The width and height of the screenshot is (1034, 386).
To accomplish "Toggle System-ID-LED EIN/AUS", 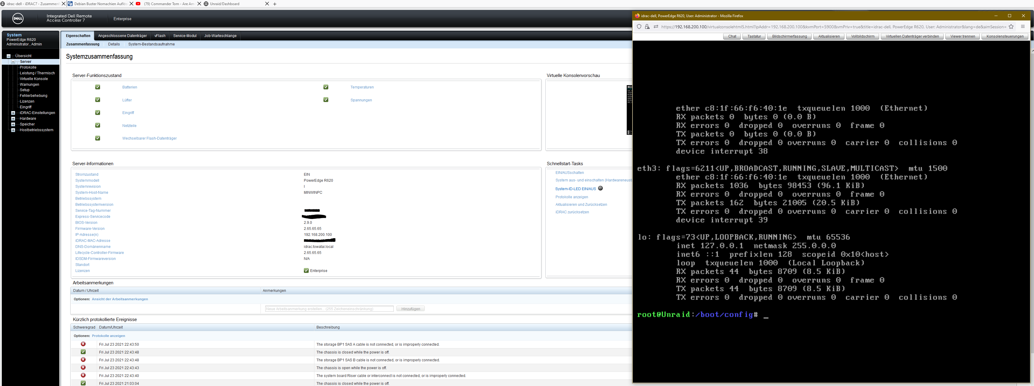I will 575,189.
